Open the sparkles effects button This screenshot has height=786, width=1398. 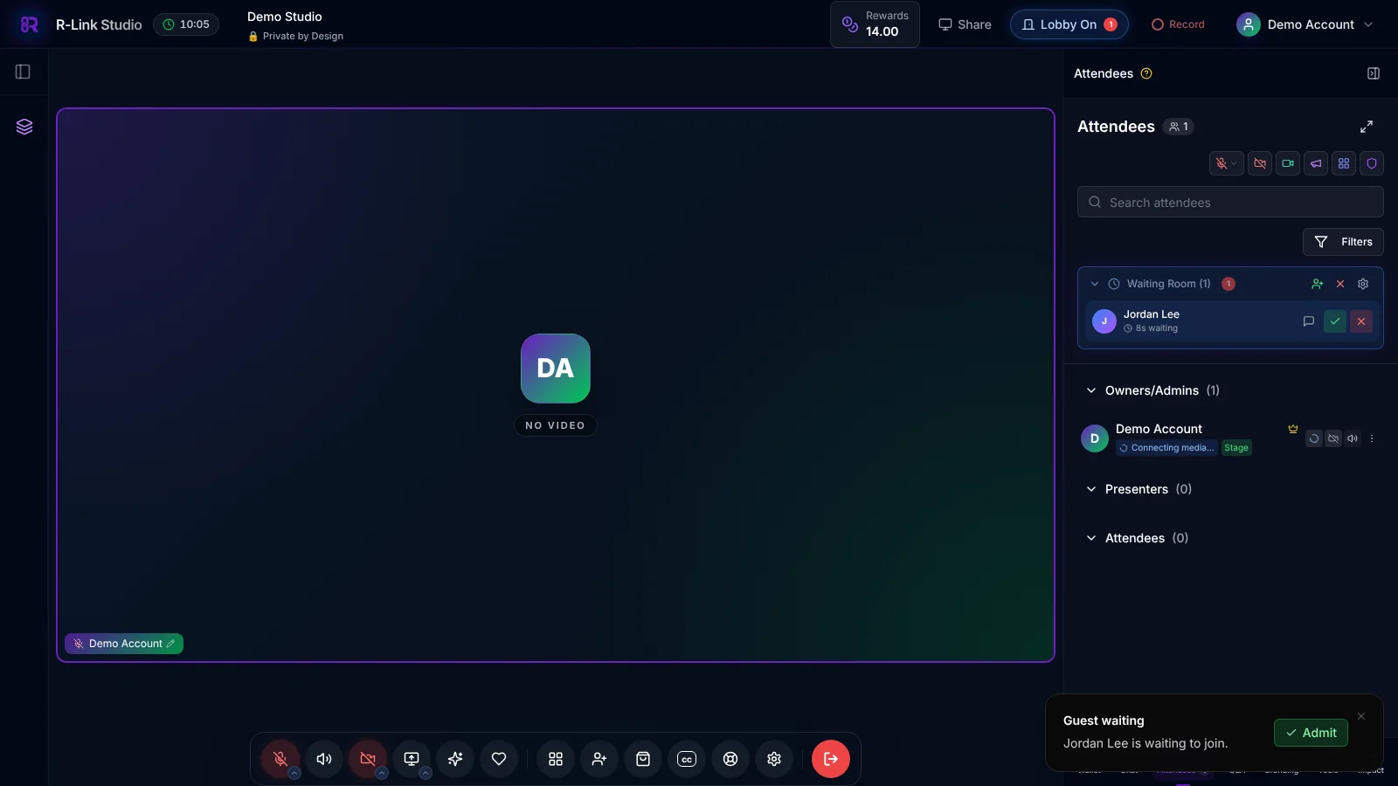pyautogui.click(x=455, y=759)
